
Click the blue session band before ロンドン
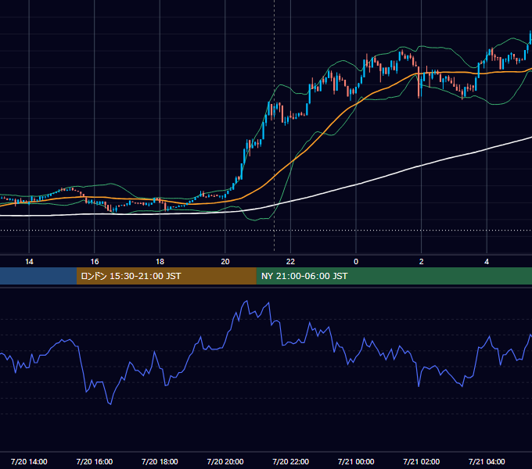point(38,276)
